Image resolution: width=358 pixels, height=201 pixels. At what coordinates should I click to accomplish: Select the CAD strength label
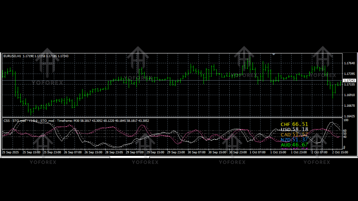click(x=294, y=135)
